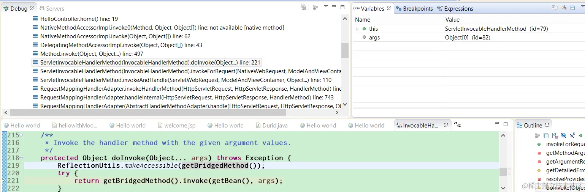Screen dimensions: 585x192
Task: Select NativeMethodAccessorImpl.invoke line 62 frame
Action: point(112,36)
